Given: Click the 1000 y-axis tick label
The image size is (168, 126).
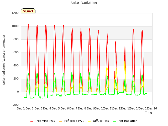Looking at the screenshot, I should pos(15,26).
